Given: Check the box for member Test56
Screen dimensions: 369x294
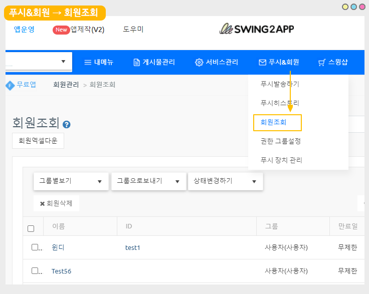Looking at the screenshot, I should point(35,270).
